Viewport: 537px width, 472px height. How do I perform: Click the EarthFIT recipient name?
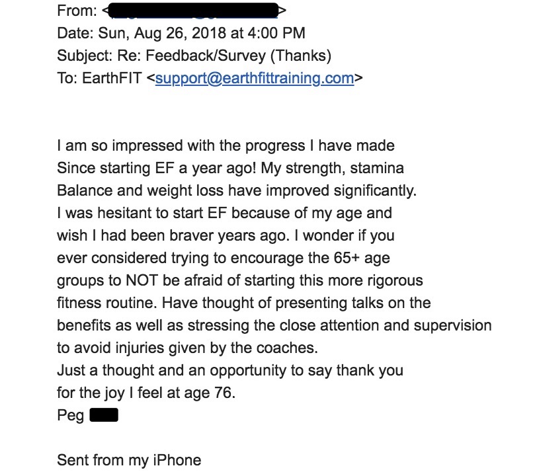pos(112,78)
